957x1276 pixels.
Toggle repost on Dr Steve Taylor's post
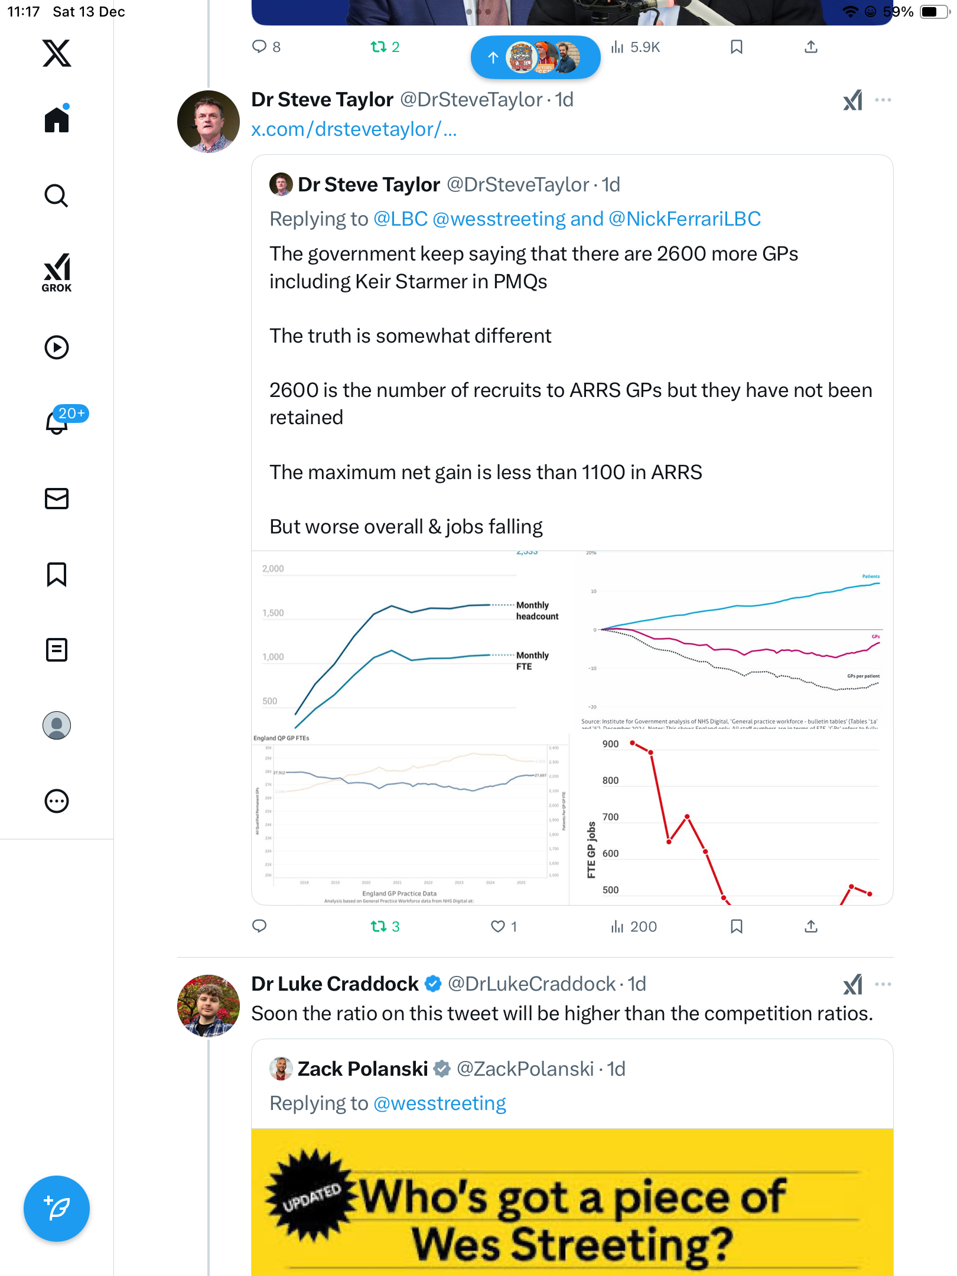pyautogui.click(x=379, y=926)
